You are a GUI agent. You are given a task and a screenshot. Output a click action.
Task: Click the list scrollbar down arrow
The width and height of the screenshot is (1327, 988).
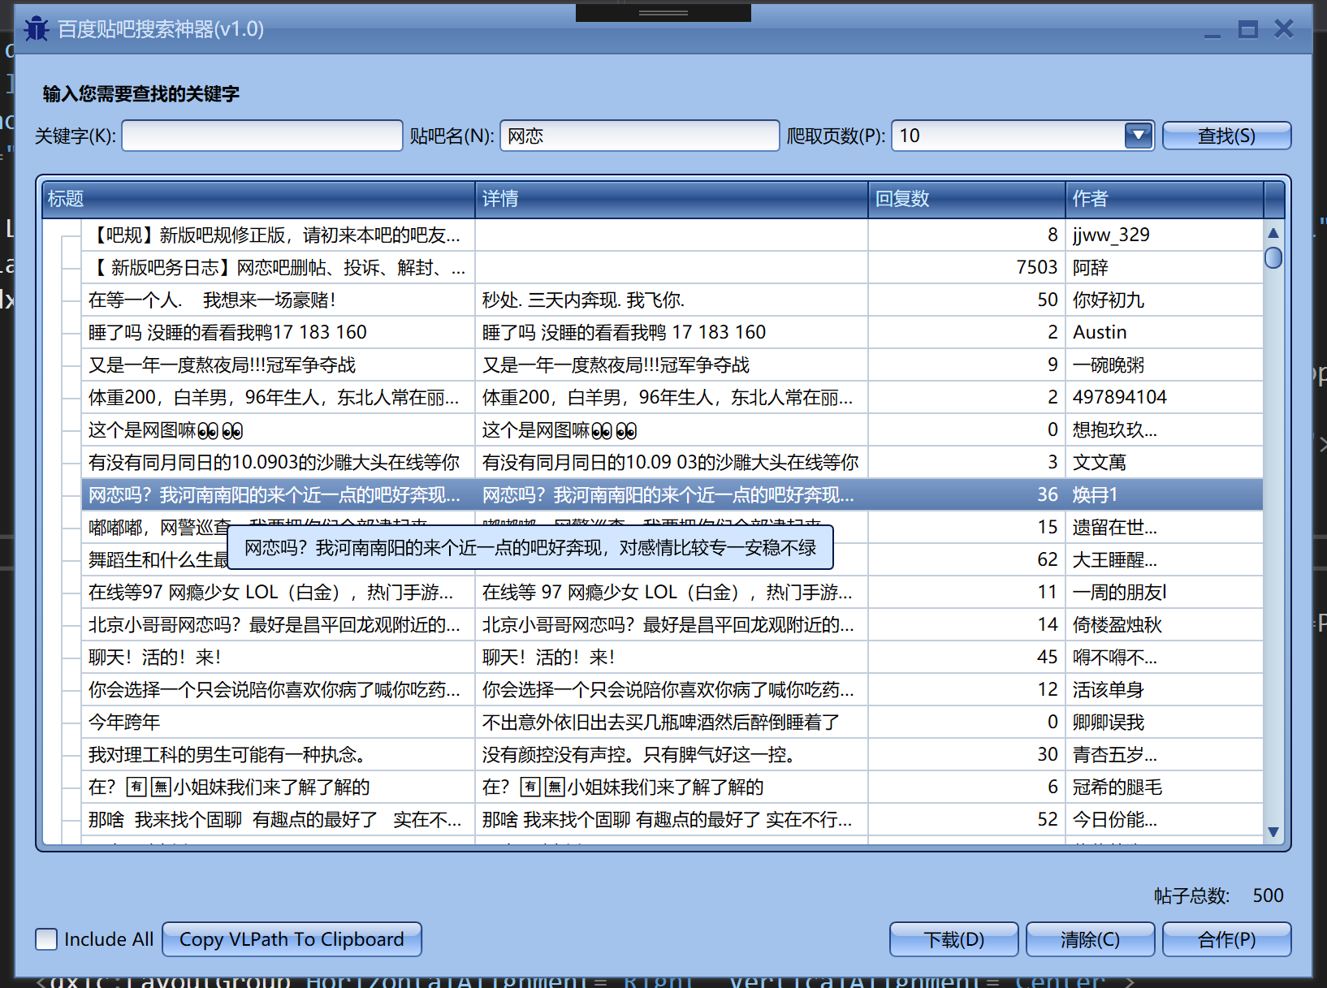(1273, 832)
